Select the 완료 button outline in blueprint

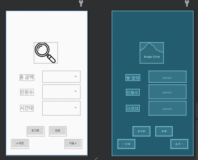(x=164, y=131)
